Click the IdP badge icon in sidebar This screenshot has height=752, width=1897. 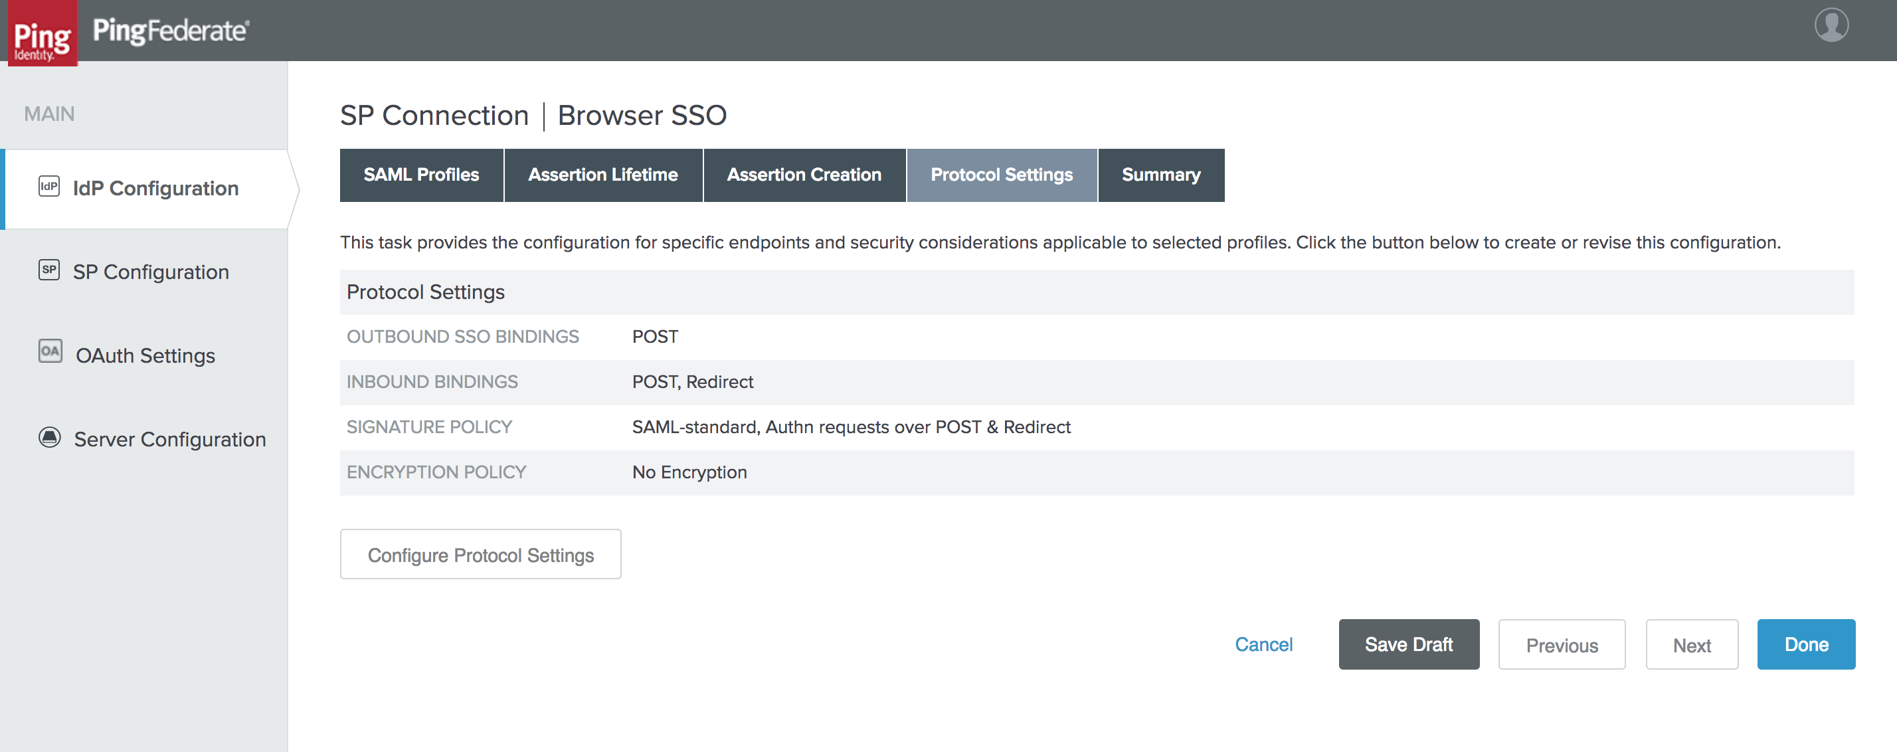(48, 187)
